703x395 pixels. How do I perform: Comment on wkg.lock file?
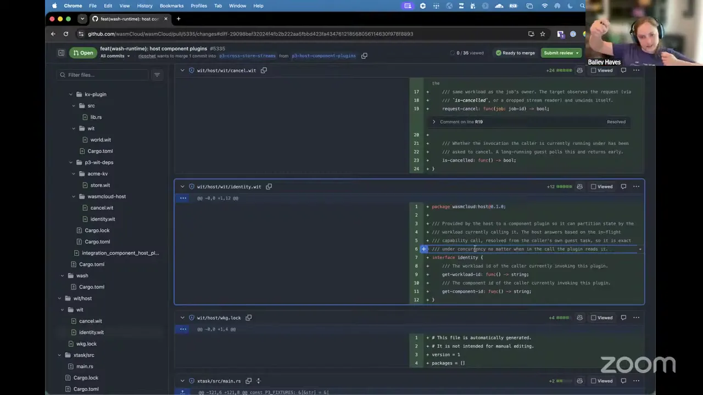623,318
